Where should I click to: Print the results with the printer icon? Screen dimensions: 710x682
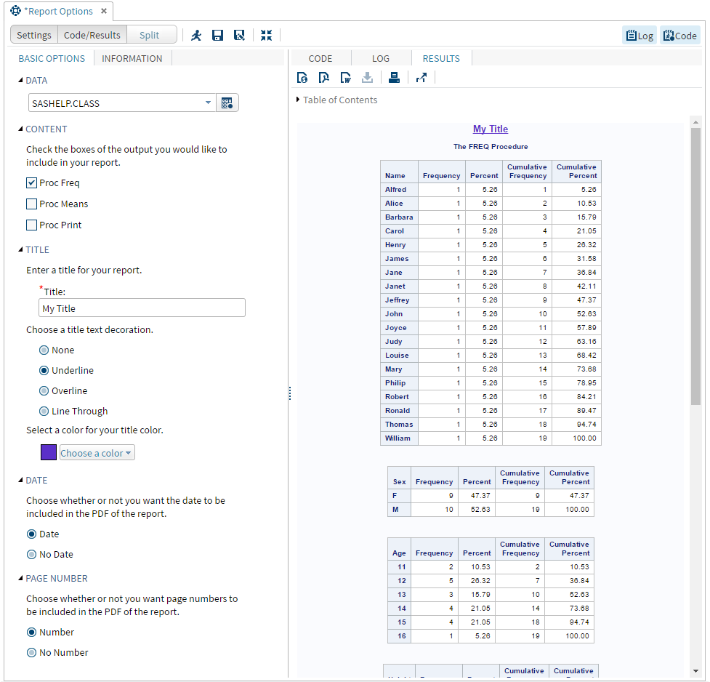point(394,78)
